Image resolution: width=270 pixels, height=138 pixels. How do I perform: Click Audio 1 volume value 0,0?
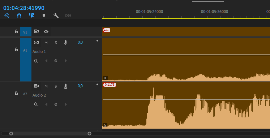point(80,42)
